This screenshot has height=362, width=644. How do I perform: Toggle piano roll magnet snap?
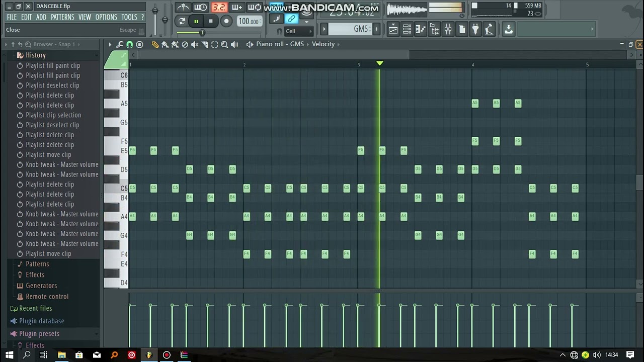click(x=130, y=44)
